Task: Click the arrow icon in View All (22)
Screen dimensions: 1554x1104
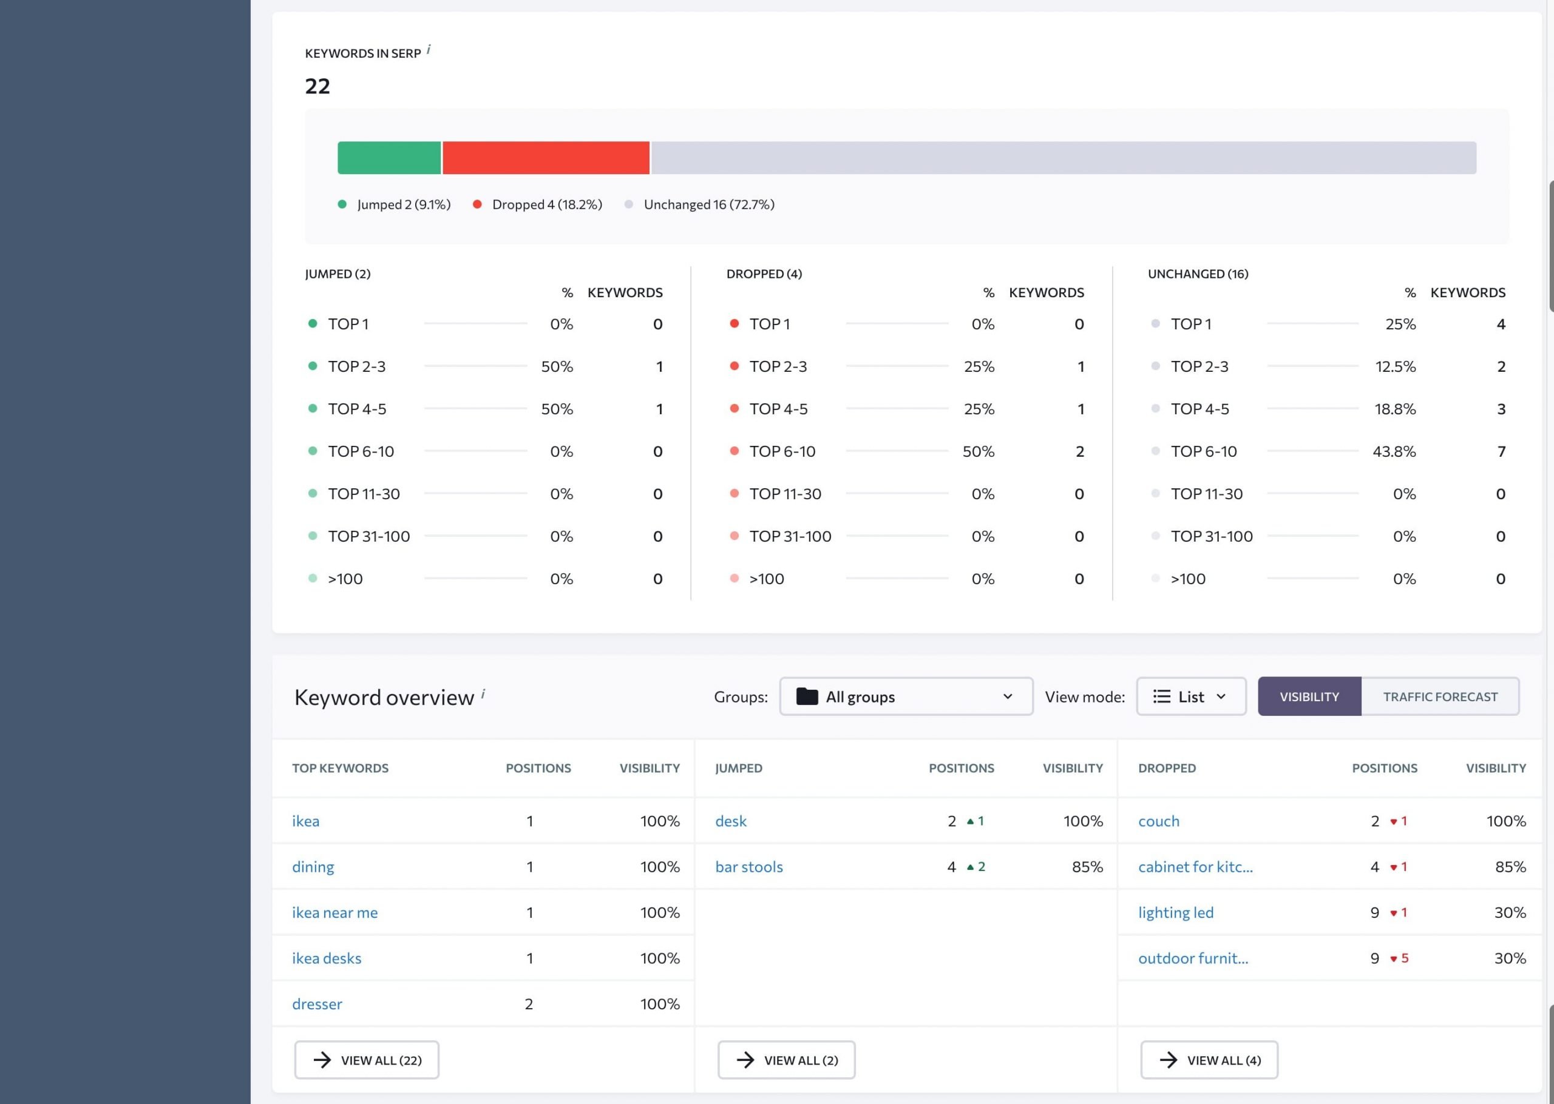Action: tap(322, 1060)
